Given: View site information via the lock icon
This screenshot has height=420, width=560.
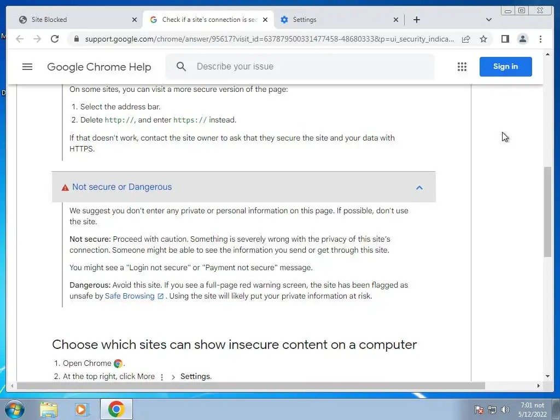Looking at the screenshot, I should pyautogui.click(x=76, y=39).
